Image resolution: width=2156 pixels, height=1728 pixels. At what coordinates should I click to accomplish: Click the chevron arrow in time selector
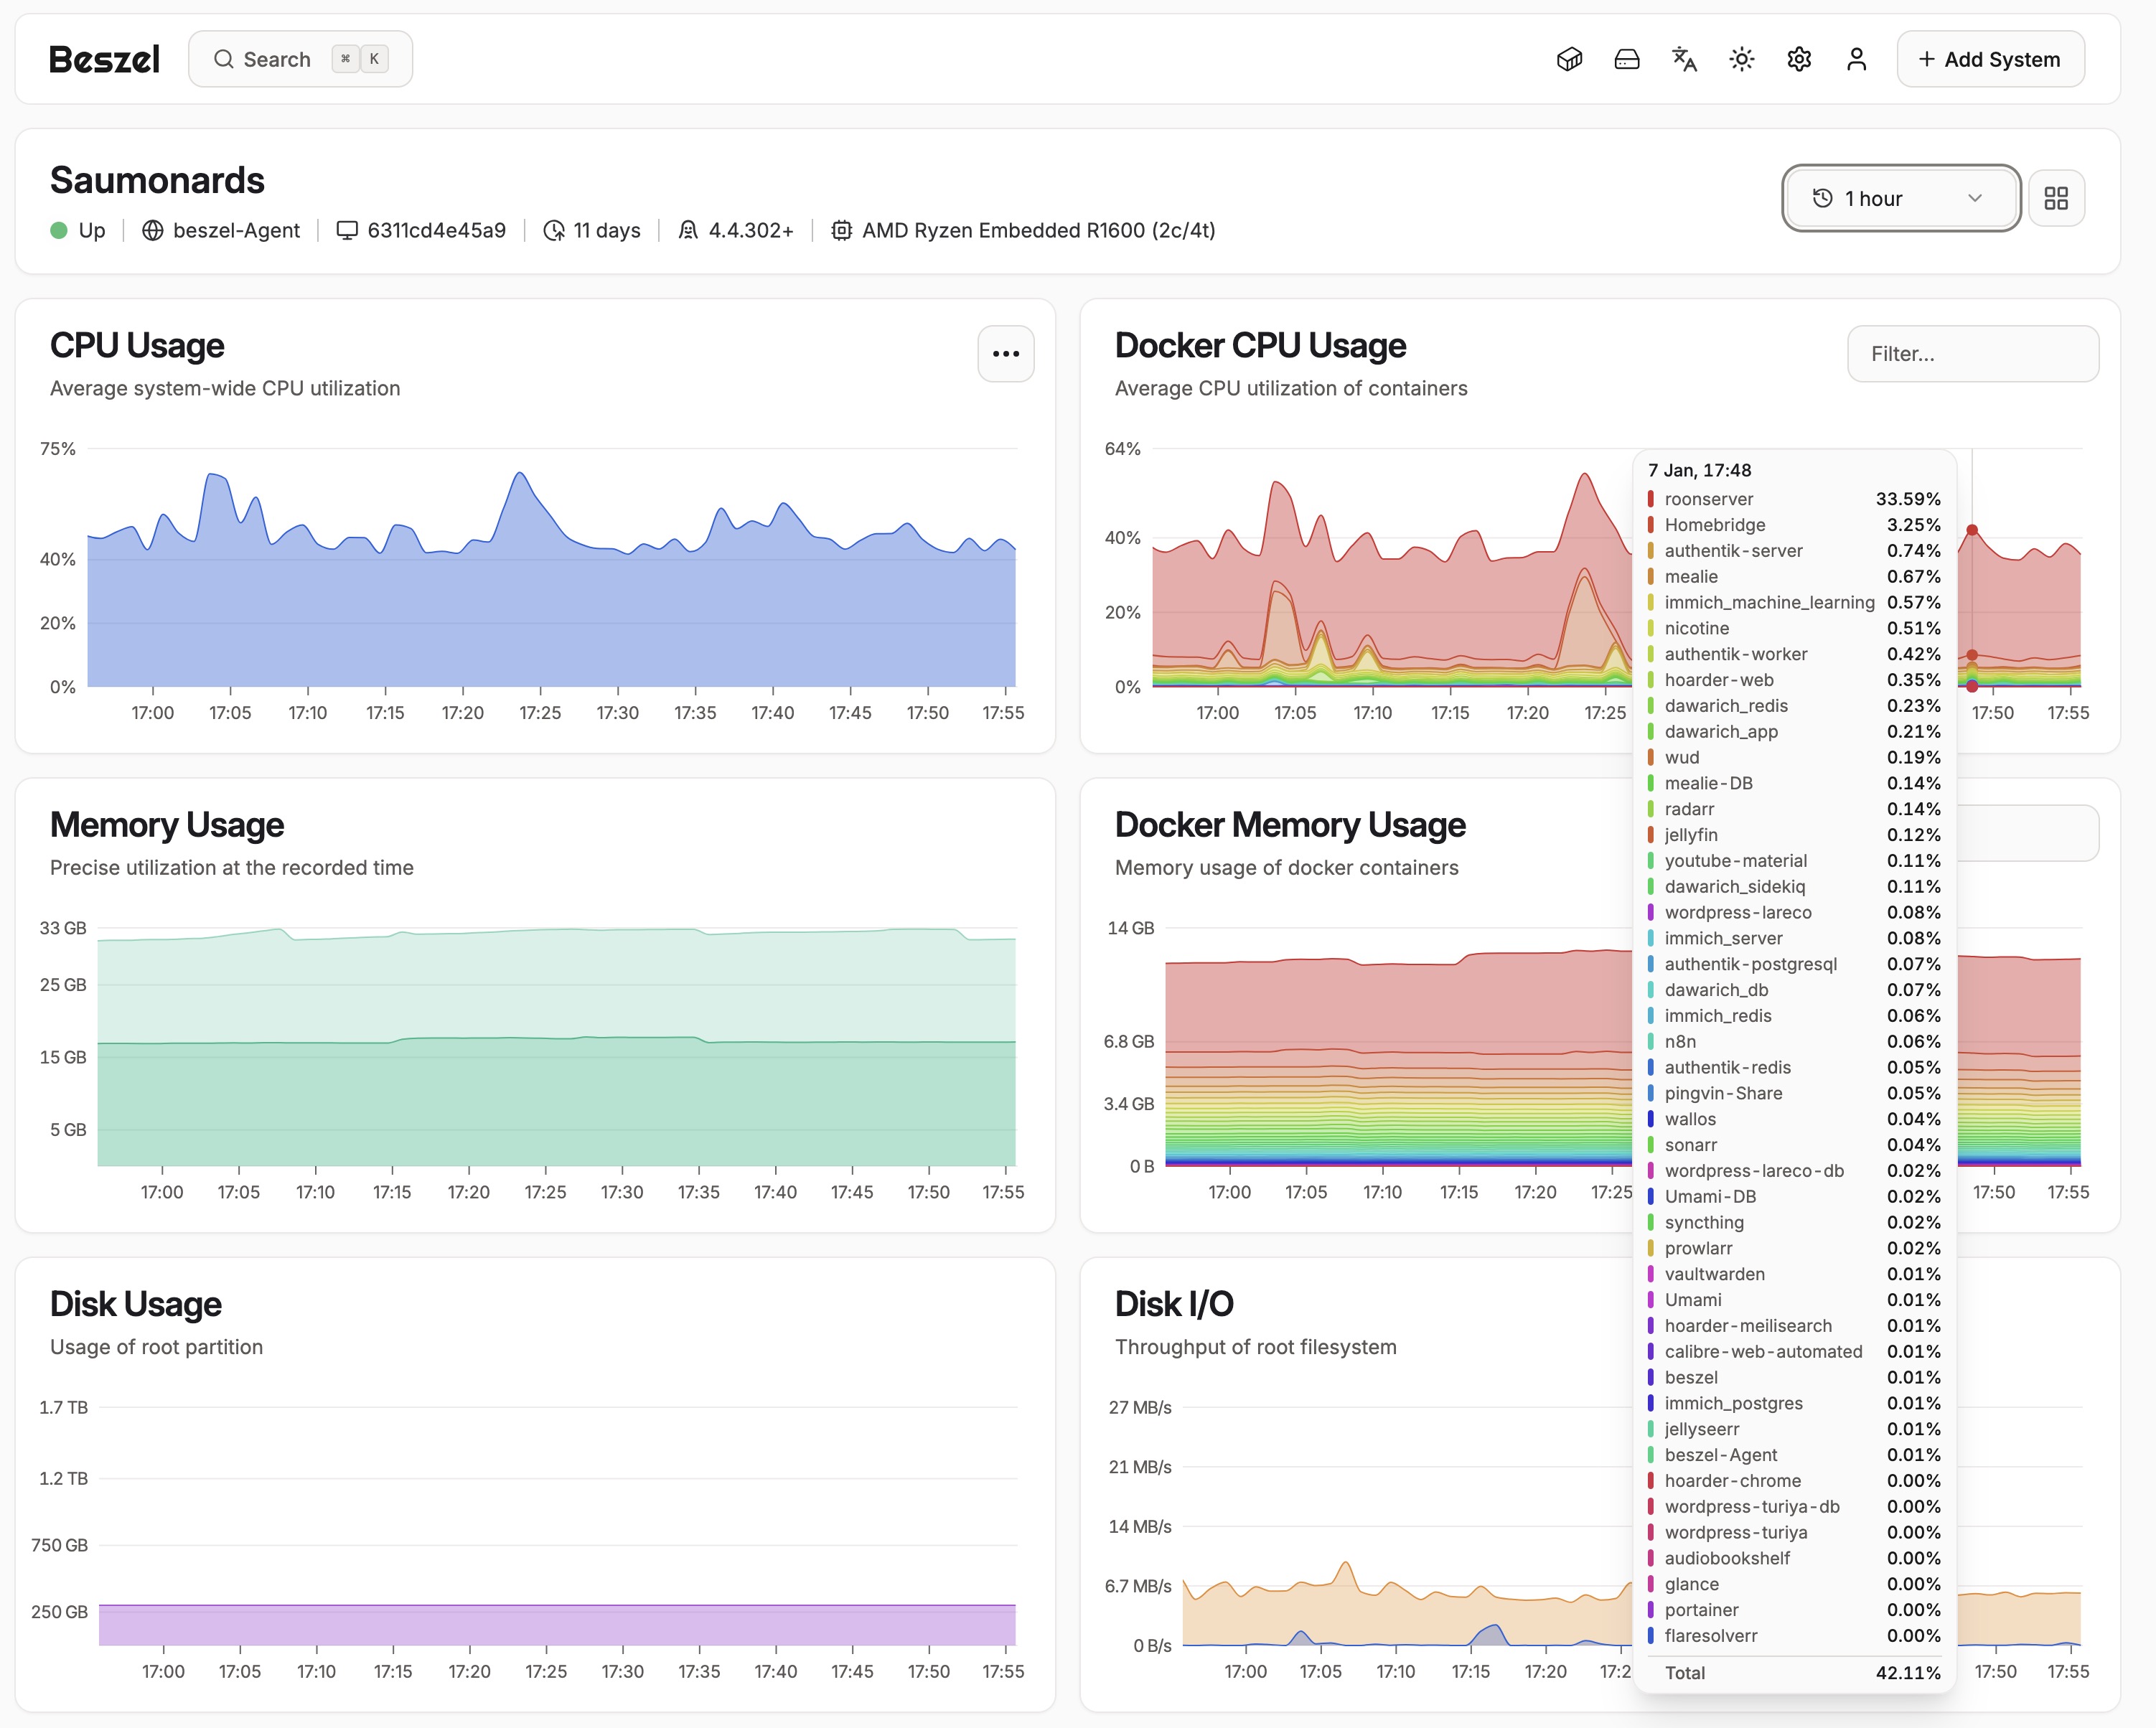coord(1974,198)
